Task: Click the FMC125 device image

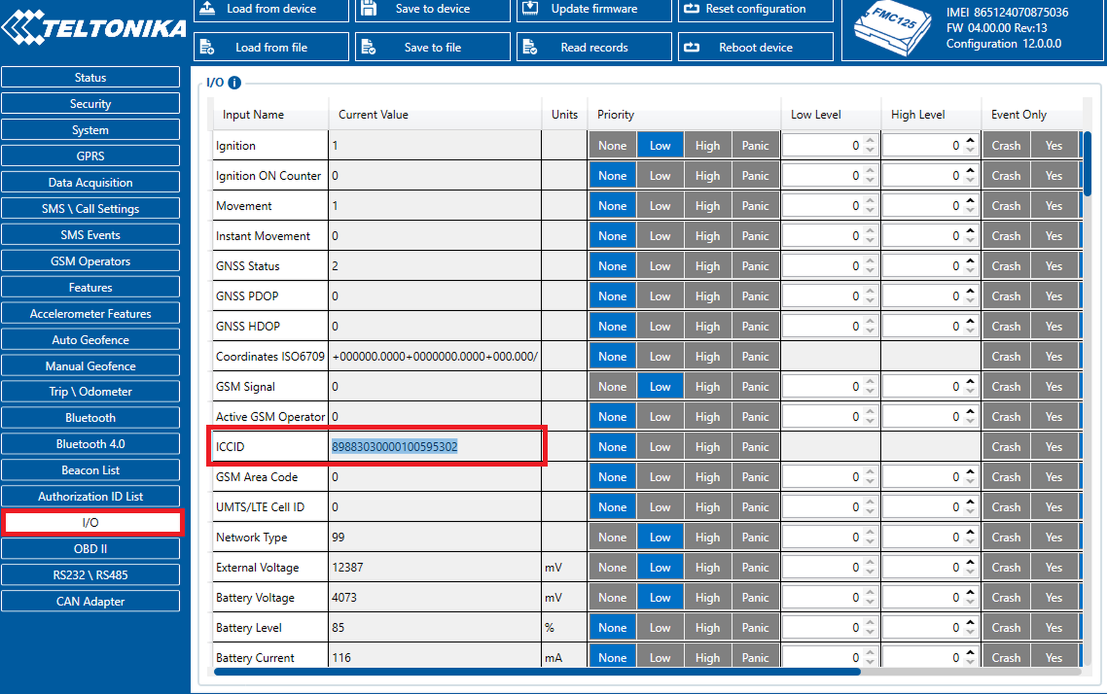Action: point(893,29)
